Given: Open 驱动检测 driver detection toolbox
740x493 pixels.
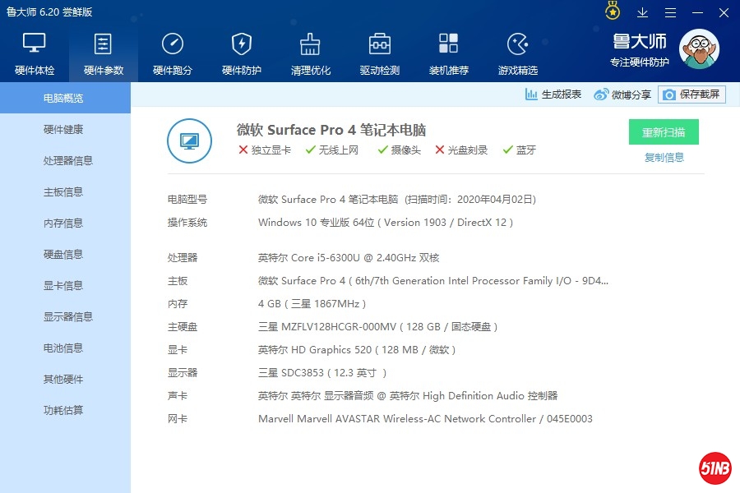Looking at the screenshot, I should [x=380, y=53].
